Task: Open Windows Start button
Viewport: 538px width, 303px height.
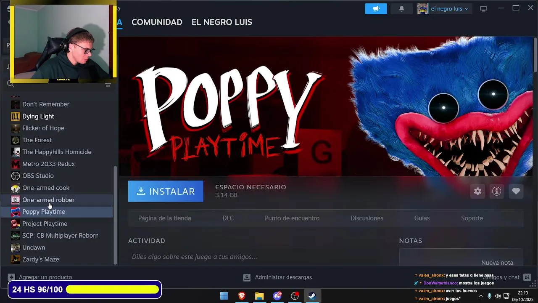Action: pyautogui.click(x=224, y=296)
